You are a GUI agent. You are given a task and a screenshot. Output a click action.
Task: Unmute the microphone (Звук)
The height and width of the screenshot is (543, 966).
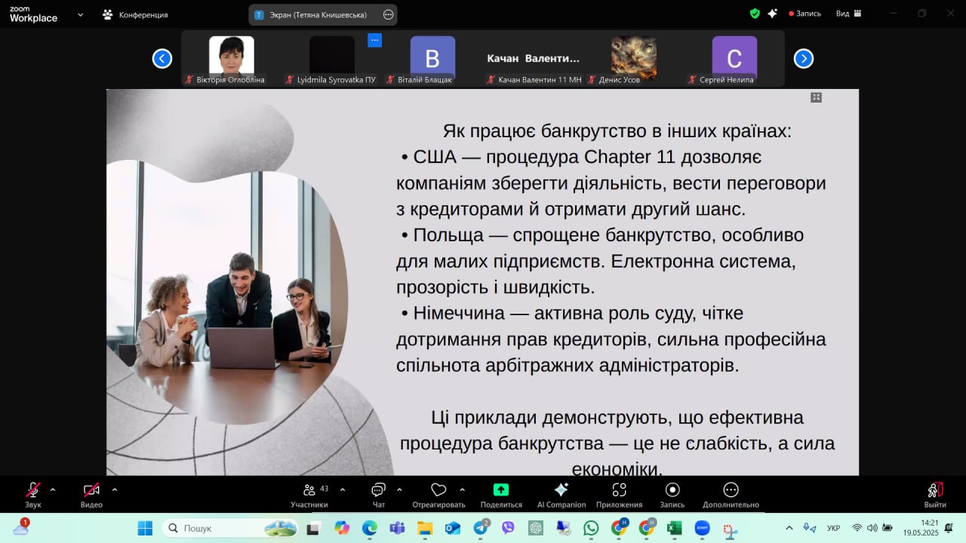coord(33,494)
